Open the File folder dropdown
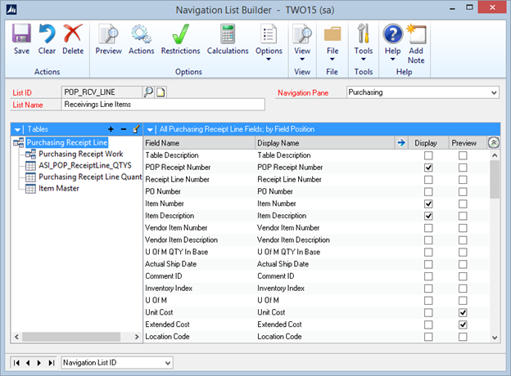 coord(332,42)
